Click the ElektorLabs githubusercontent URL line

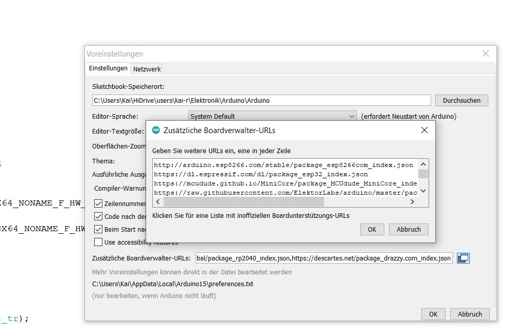tap(286, 193)
